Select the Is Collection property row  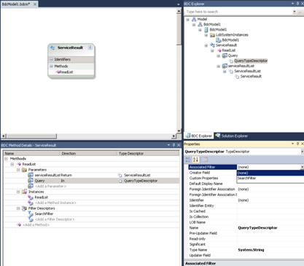(x=246, y=216)
